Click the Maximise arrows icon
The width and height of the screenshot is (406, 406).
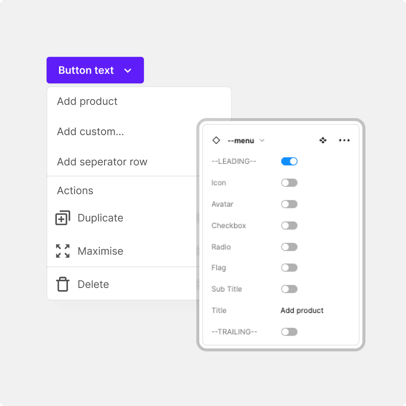pyautogui.click(x=63, y=251)
